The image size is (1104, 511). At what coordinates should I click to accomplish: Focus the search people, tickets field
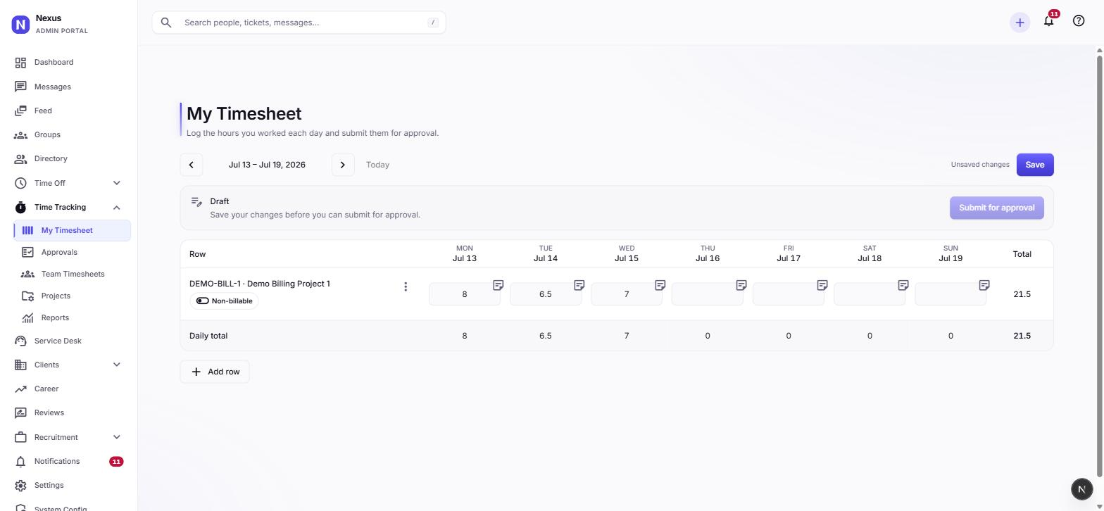click(299, 23)
